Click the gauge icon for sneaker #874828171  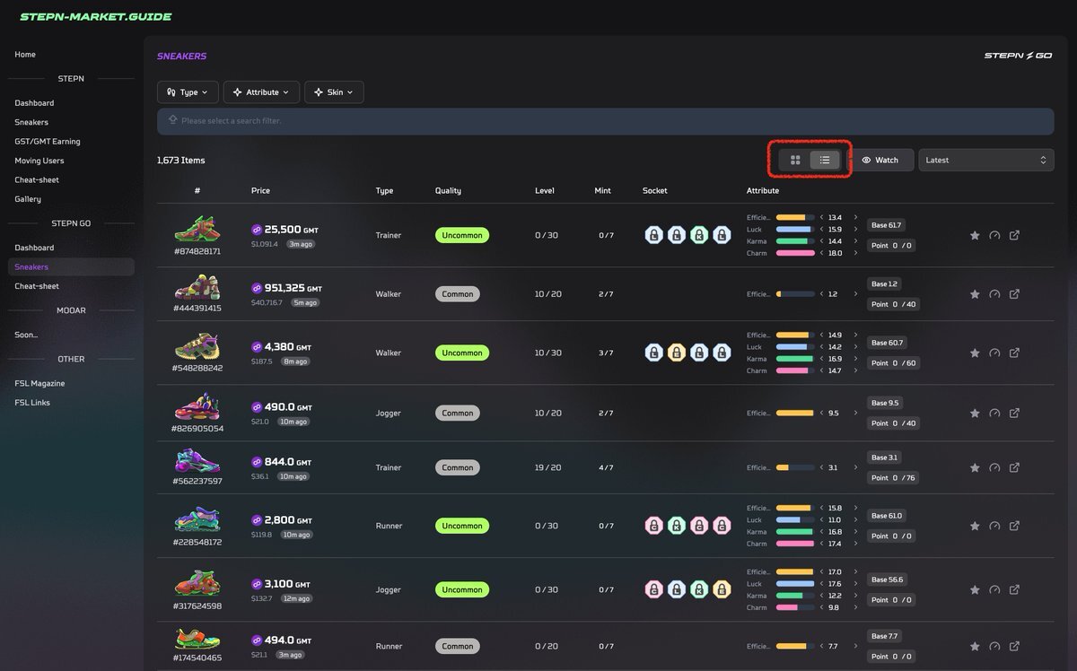pos(994,235)
